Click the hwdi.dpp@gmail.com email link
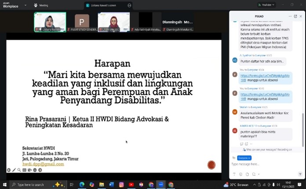This screenshot has width=306, height=189. 43,164
